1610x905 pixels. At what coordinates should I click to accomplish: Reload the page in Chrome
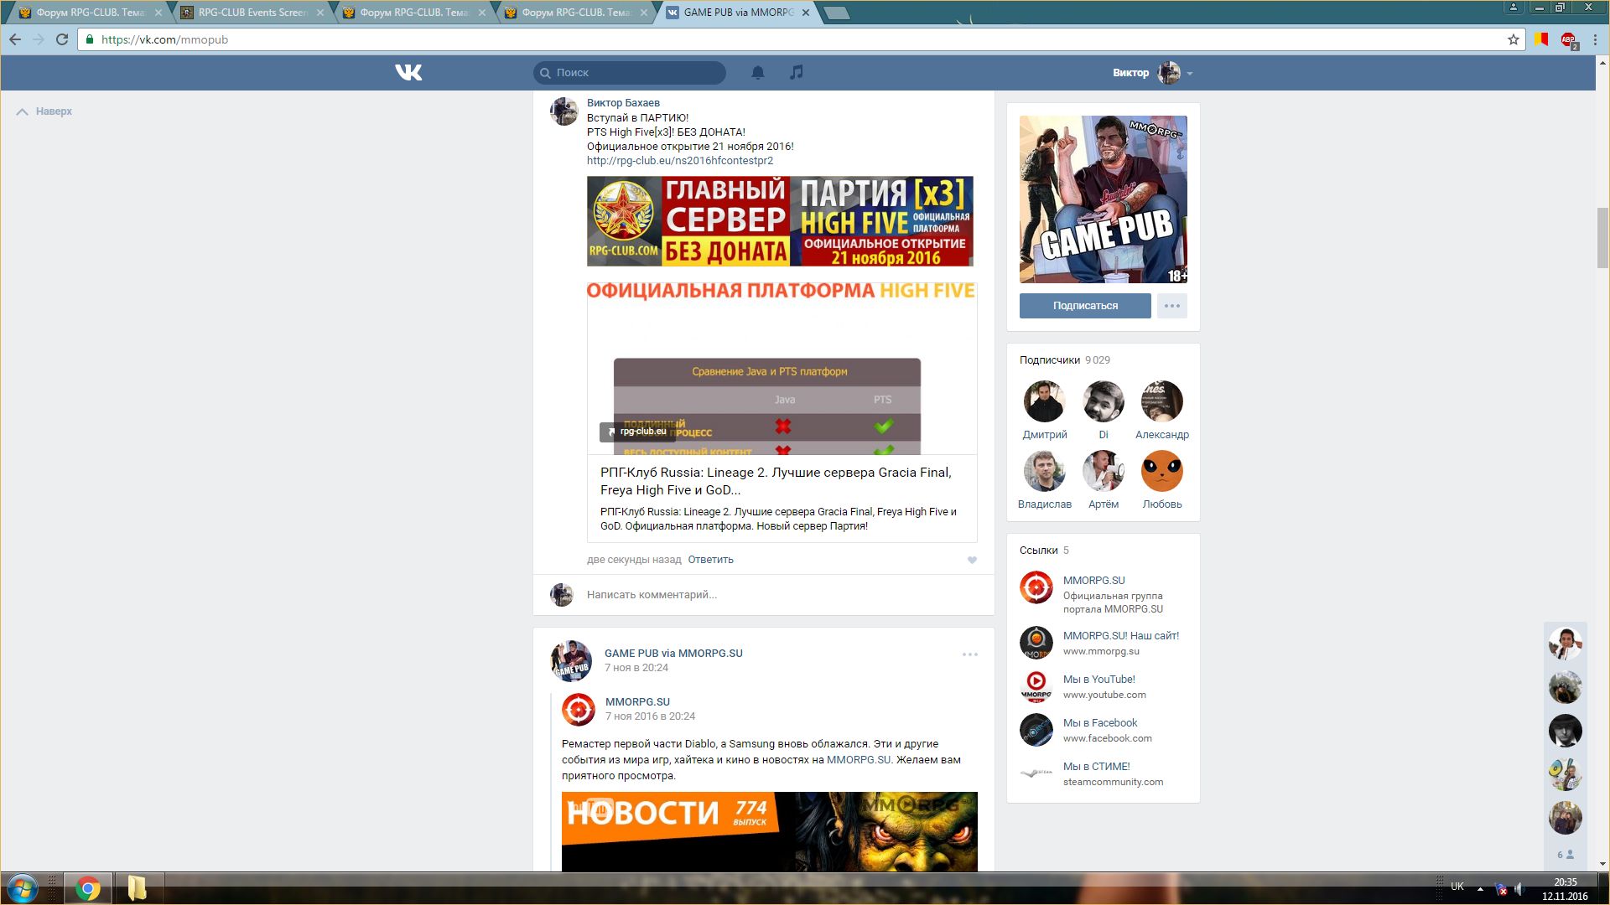62,39
